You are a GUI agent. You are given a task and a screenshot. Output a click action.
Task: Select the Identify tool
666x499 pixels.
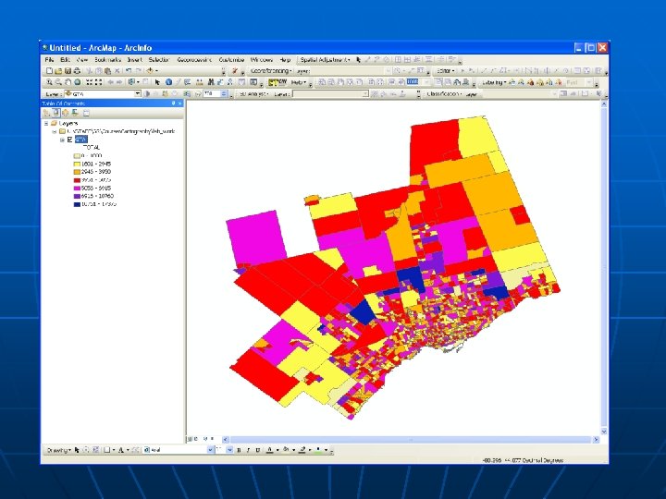click(169, 82)
